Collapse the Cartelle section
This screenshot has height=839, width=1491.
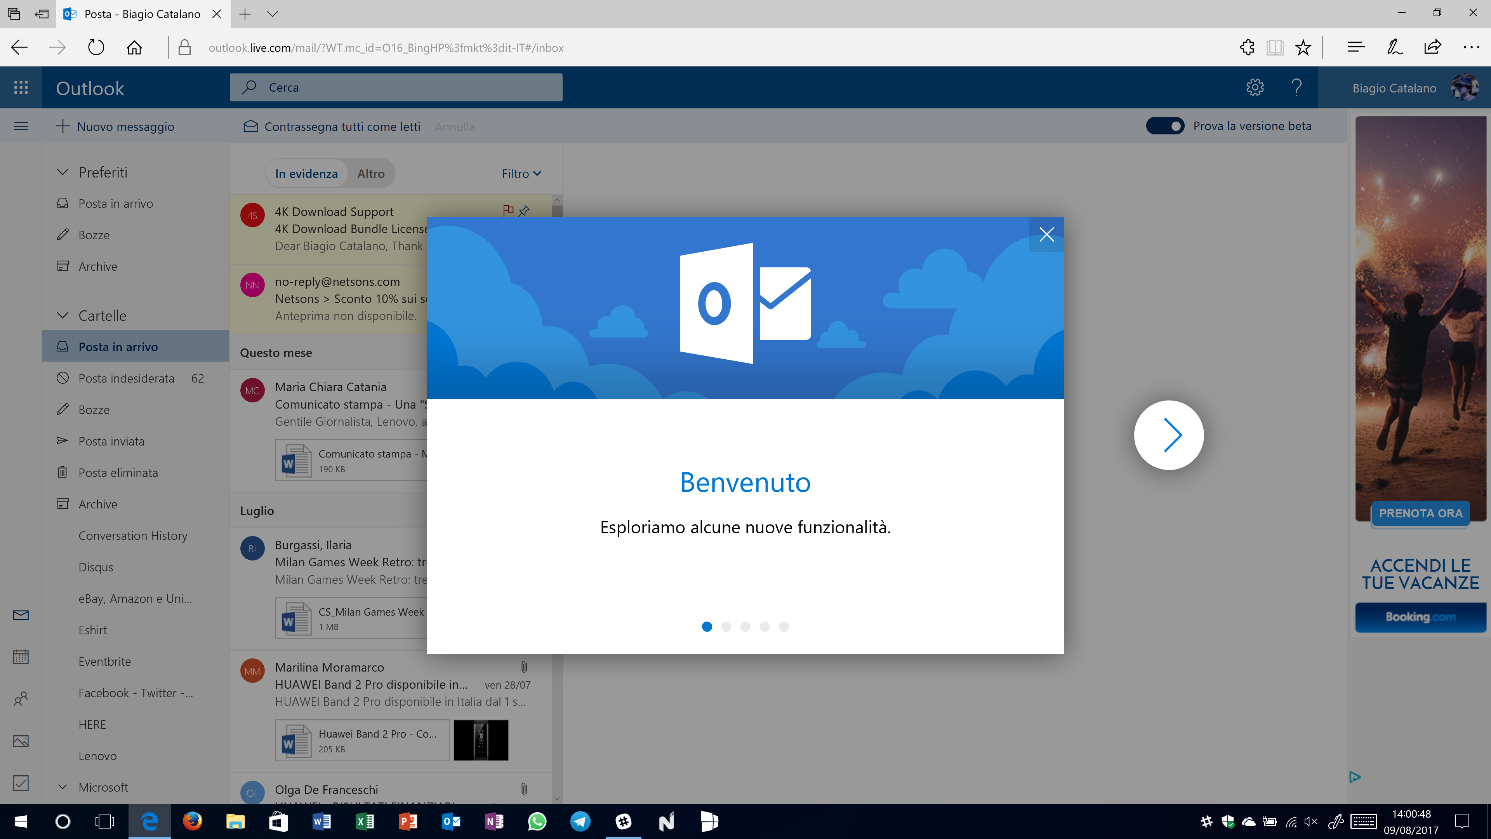click(63, 315)
